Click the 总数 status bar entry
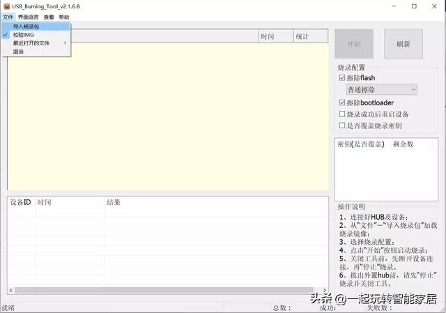Screen dimensions: 446x313 (x=282, y=308)
